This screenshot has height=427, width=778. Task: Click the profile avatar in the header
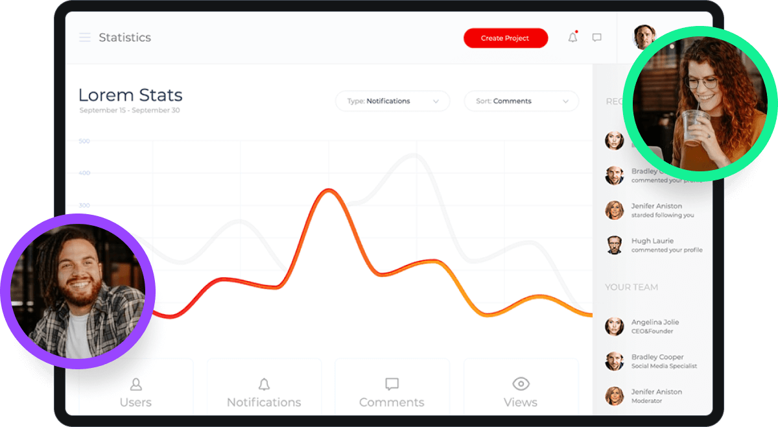point(642,36)
